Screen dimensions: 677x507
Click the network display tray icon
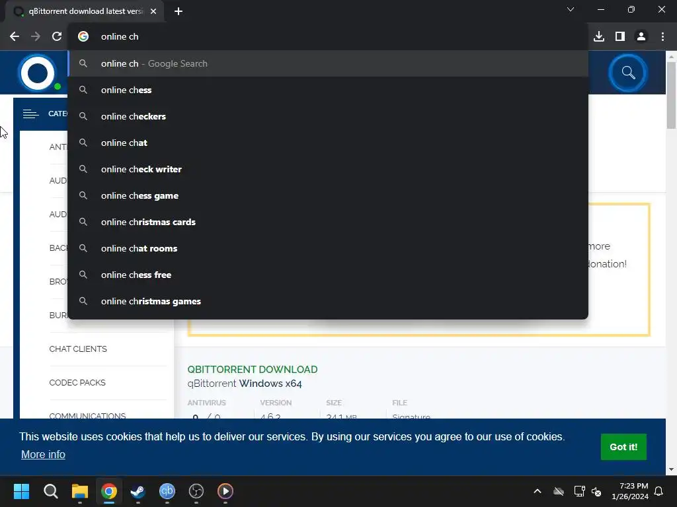pyautogui.click(x=579, y=491)
